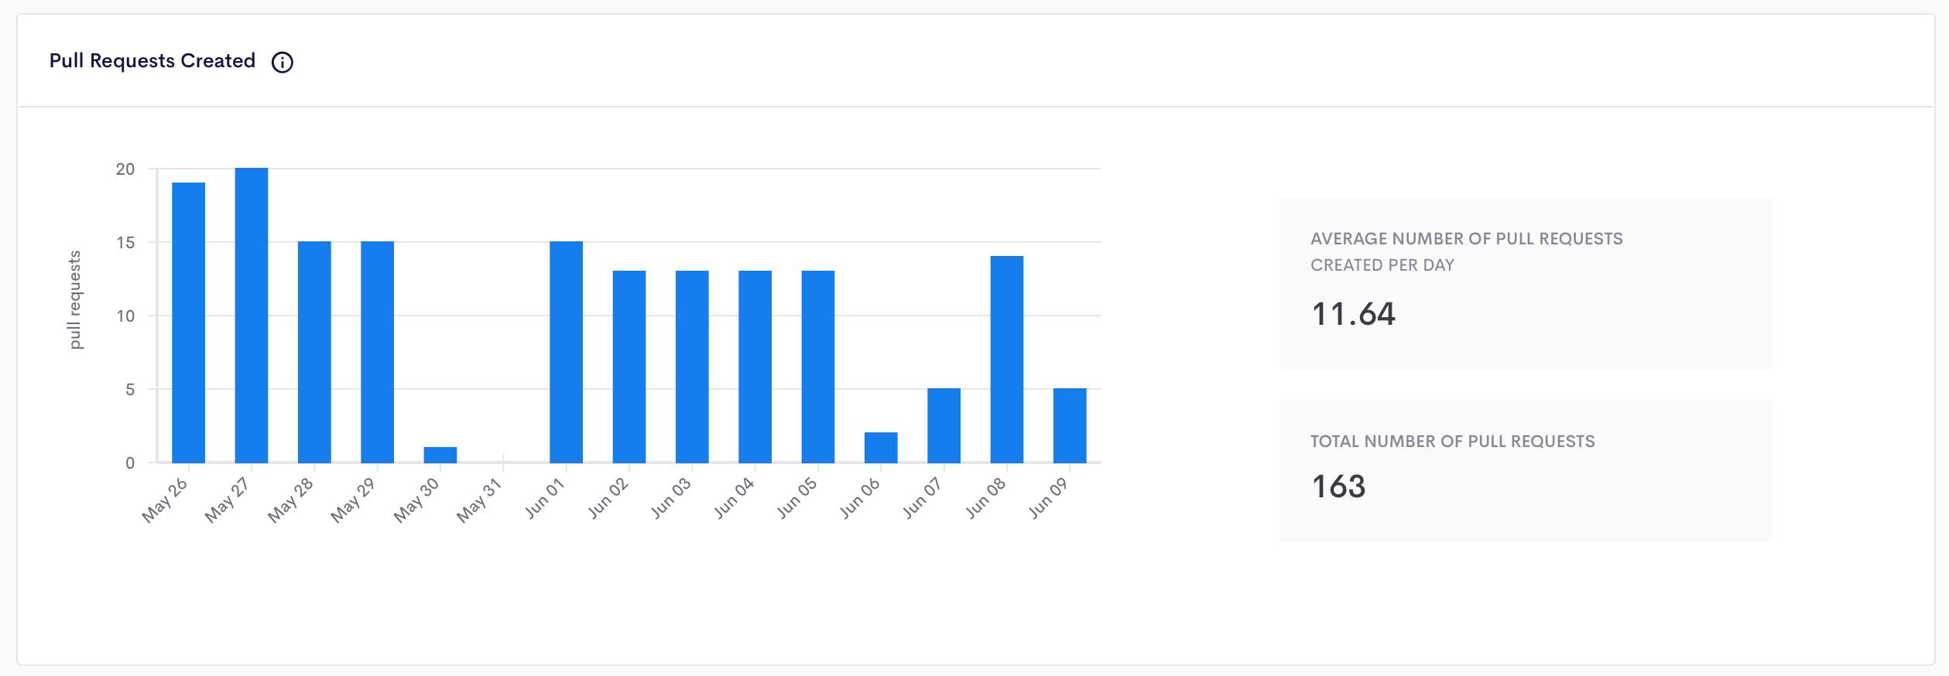The height and width of the screenshot is (676, 1949).
Task: Click the Jun 01 axis label
Action: [x=545, y=498]
